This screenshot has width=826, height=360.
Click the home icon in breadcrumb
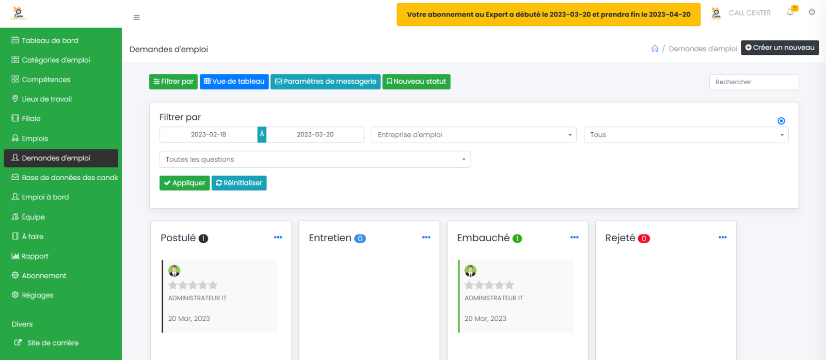pos(655,49)
